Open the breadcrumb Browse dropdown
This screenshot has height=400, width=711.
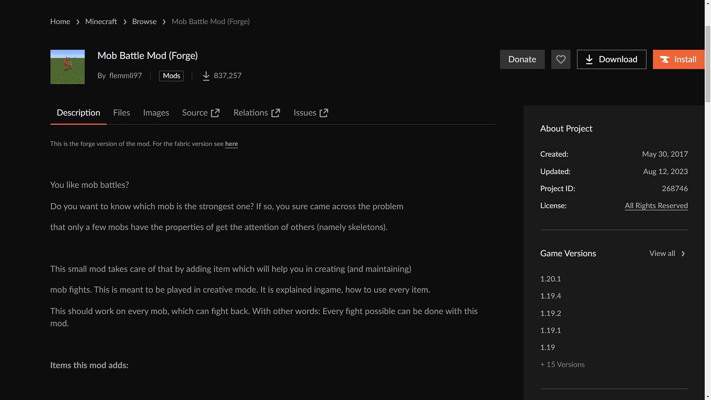(x=144, y=21)
